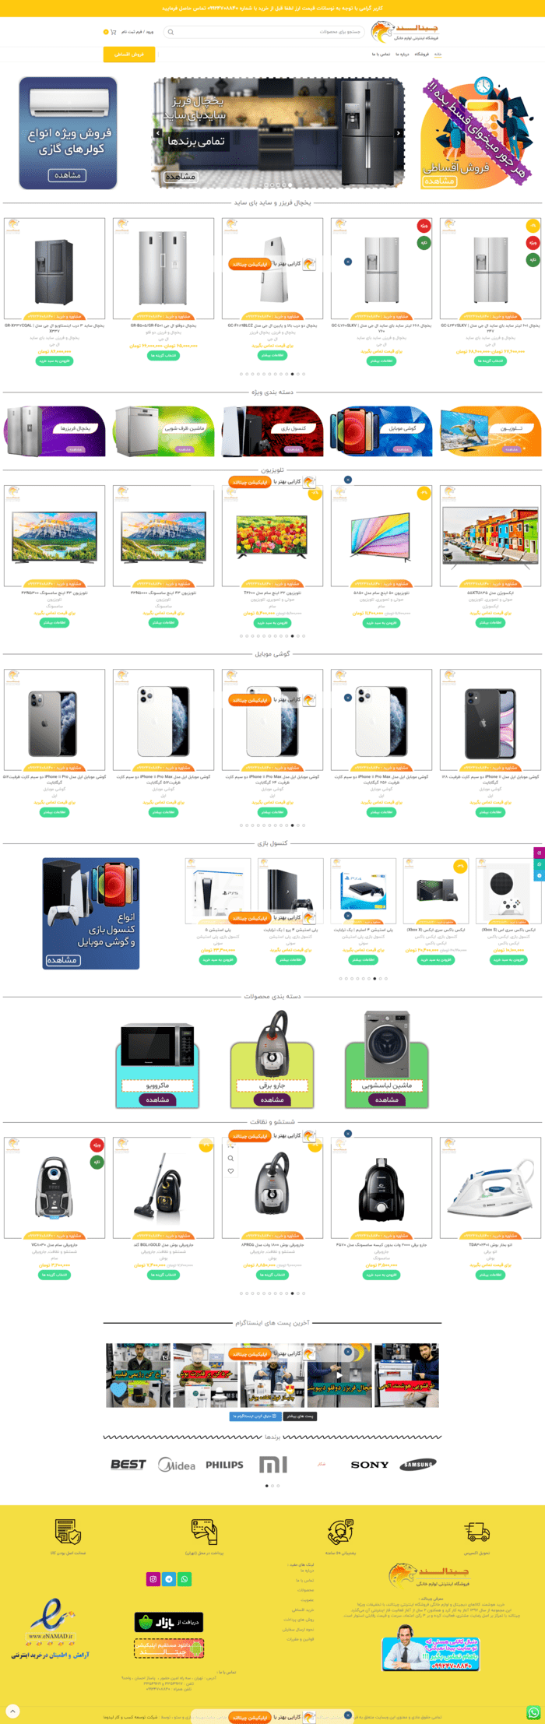
Task: Advance main banner slider with right arrow
Action: (x=399, y=133)
